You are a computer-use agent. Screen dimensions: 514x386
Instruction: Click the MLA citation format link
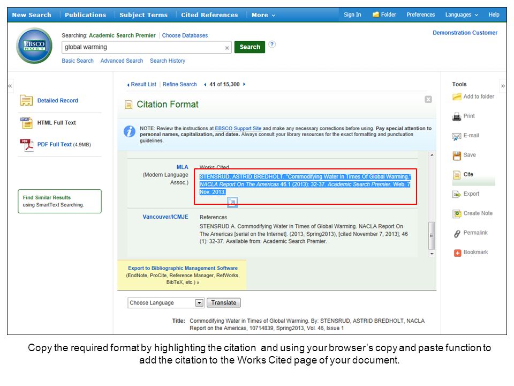tap(182, 167)
